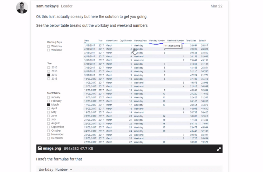The height and width of the screenshot is (172, 263).
Task: Select the April month checkbox
Action: (x=49, y=109)
